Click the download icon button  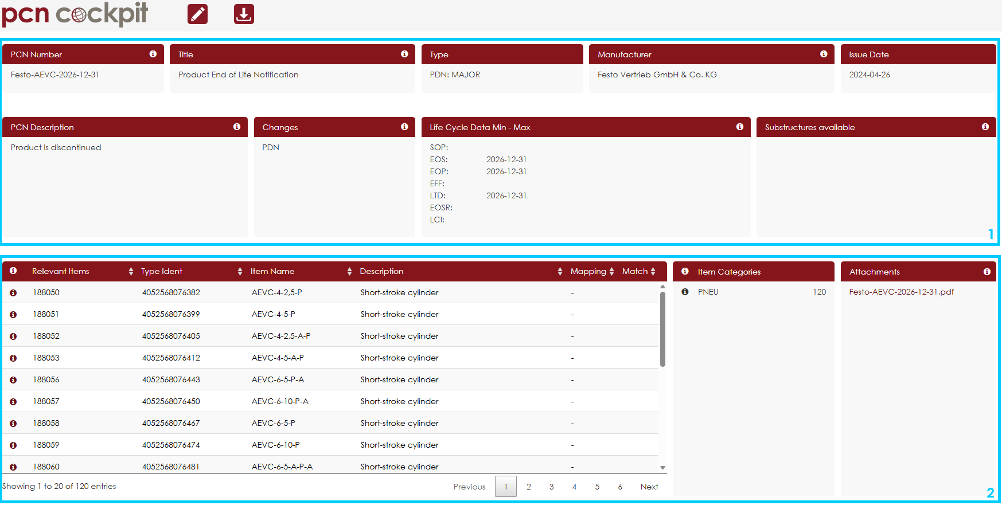[x=244, y=14]
